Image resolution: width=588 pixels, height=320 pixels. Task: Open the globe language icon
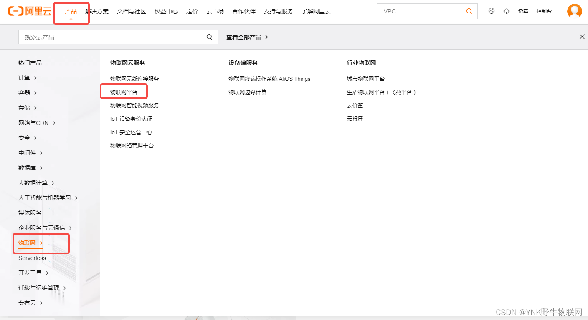[492, 11]
